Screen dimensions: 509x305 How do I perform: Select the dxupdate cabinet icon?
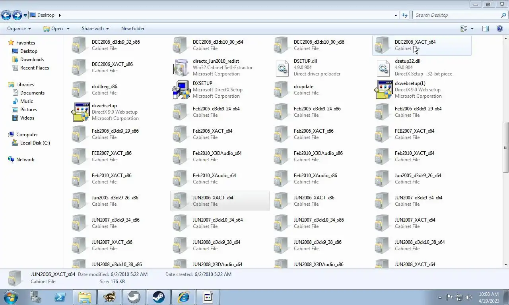(x=281, y=90)
